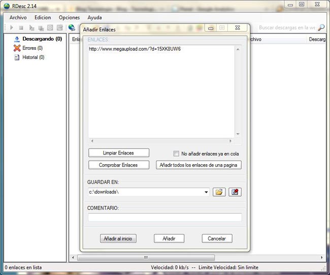Image resolution: width=330 pixels, height=275 pixels.
Task: Click the stop downloads toolbar icon
Action: [21, 27]
